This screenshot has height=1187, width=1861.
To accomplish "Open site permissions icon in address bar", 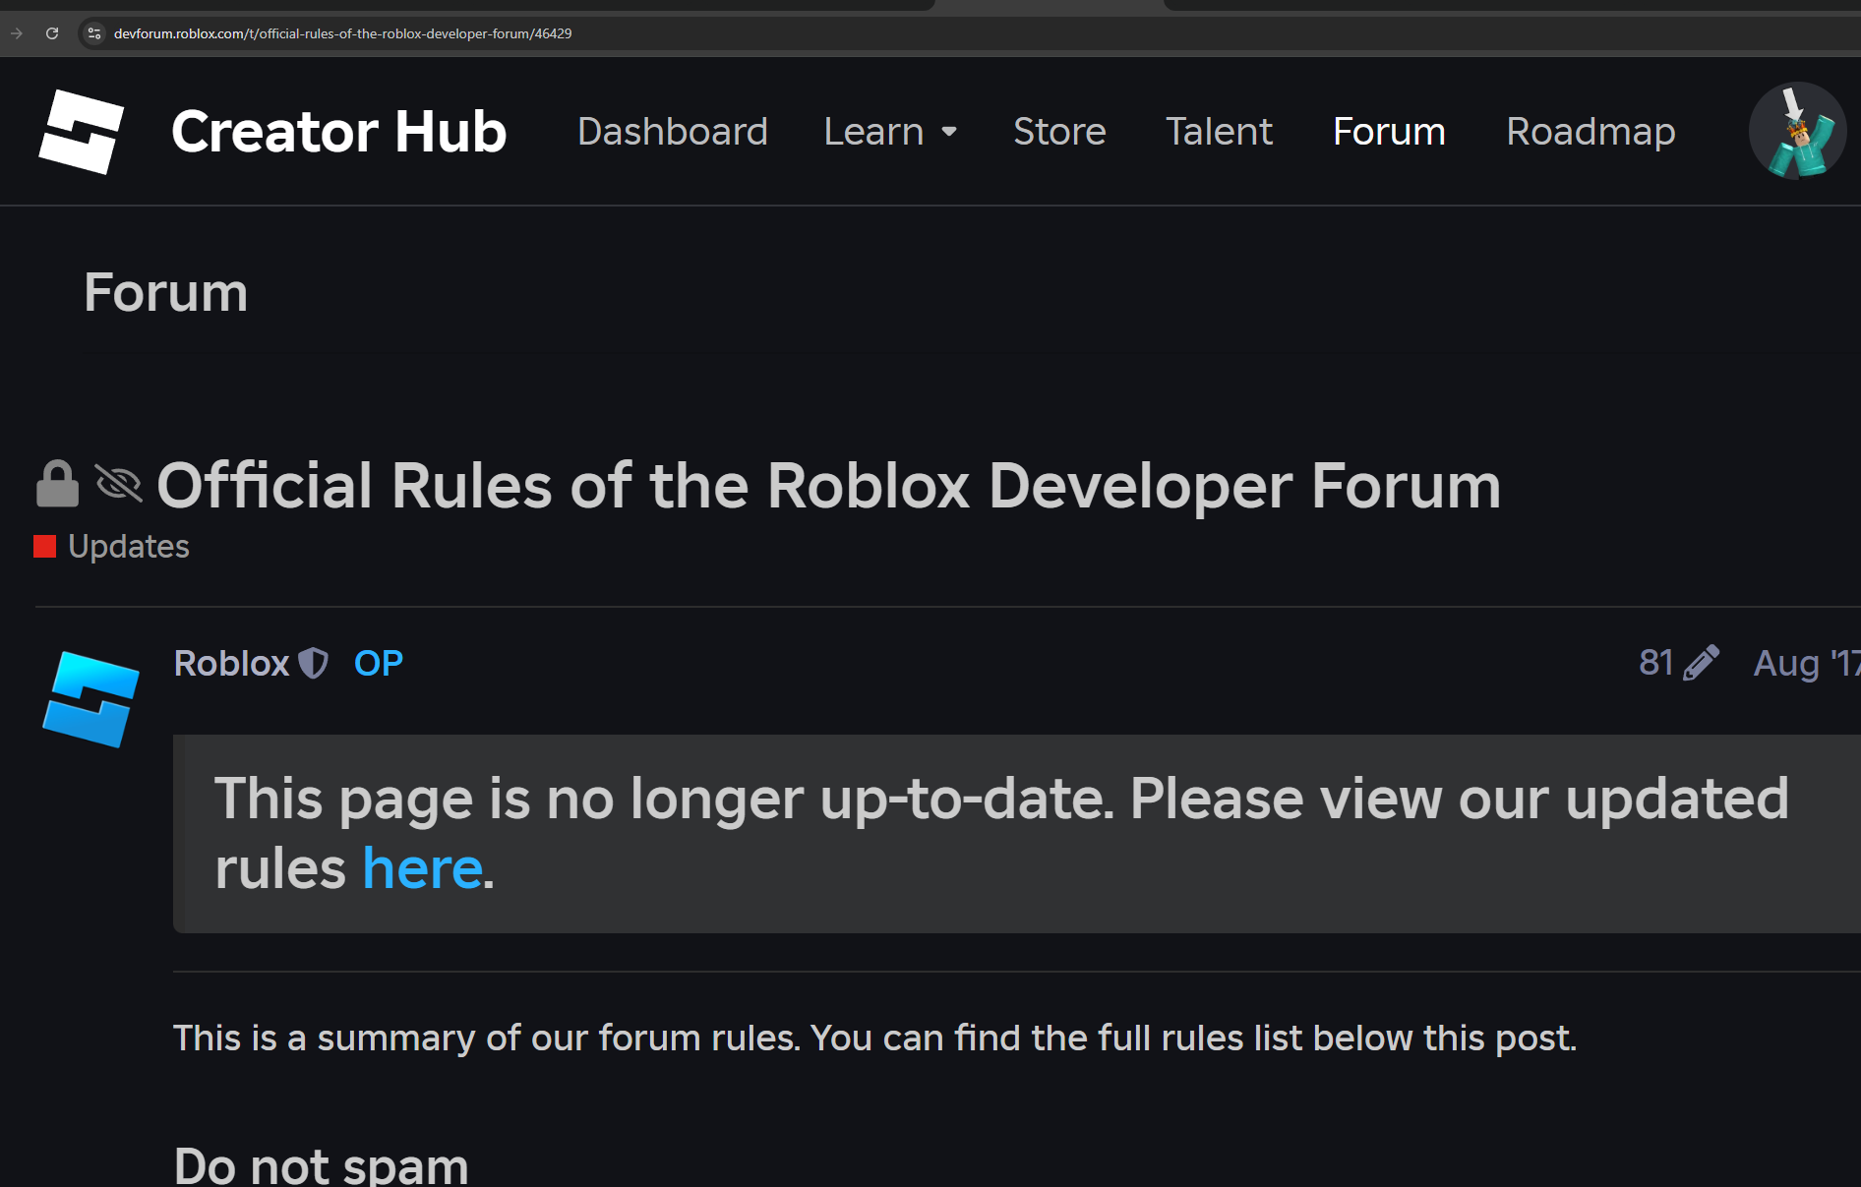I will (93, 32).
